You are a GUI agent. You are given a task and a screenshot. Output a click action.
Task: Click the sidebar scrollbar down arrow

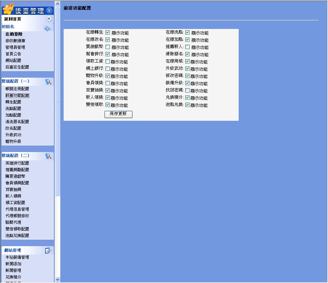pyautogui.click(x=57, y=279)
